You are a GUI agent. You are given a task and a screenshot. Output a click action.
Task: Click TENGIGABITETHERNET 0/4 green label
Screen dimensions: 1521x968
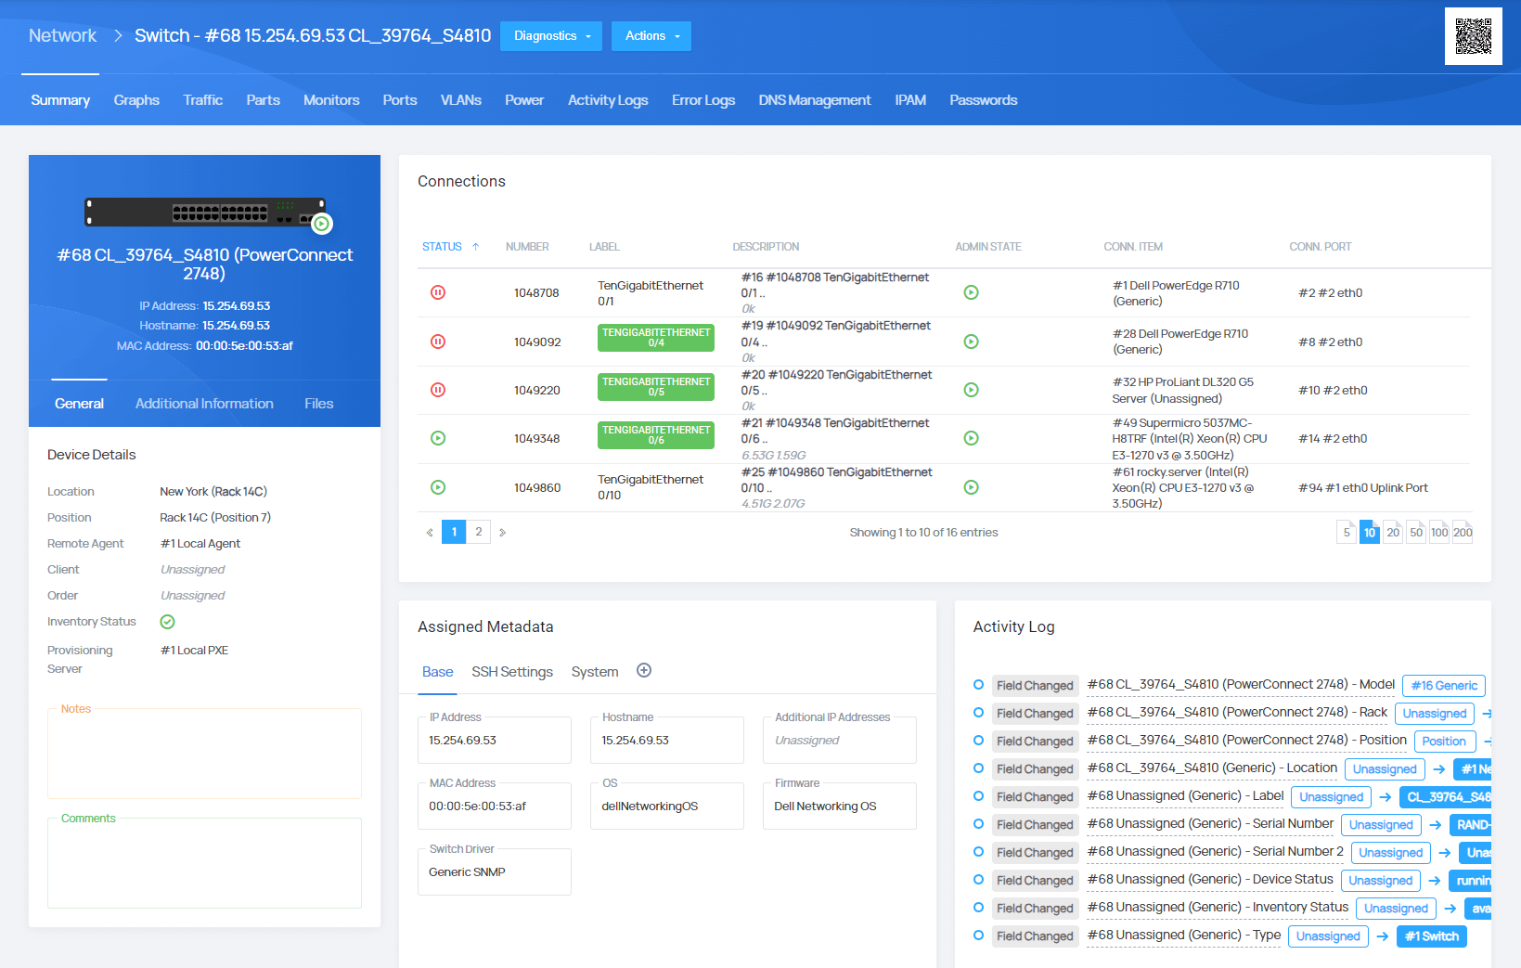click(656, 338)
